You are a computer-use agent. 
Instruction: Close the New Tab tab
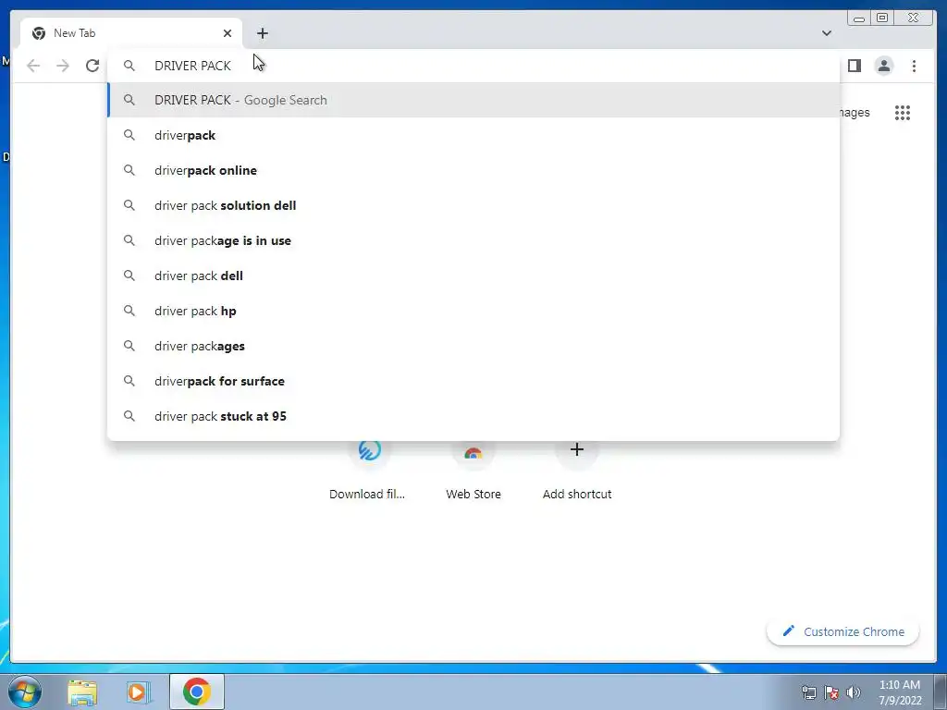tap(228, 33)
